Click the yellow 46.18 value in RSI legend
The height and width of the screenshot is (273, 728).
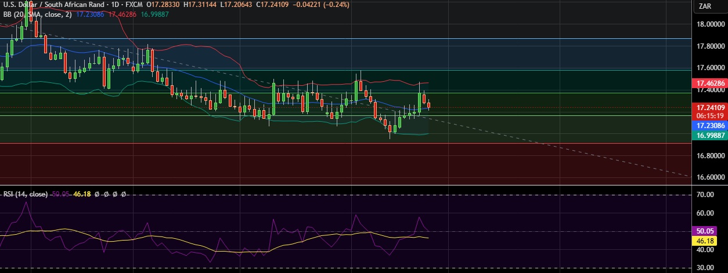tap(81, 194)
